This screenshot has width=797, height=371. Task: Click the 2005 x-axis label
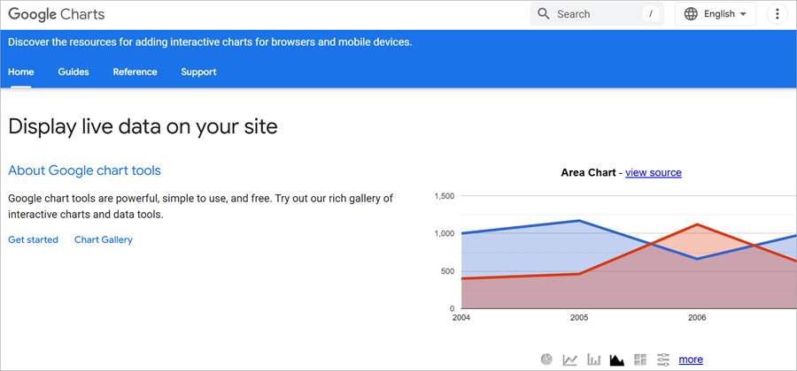coord(579,318)
